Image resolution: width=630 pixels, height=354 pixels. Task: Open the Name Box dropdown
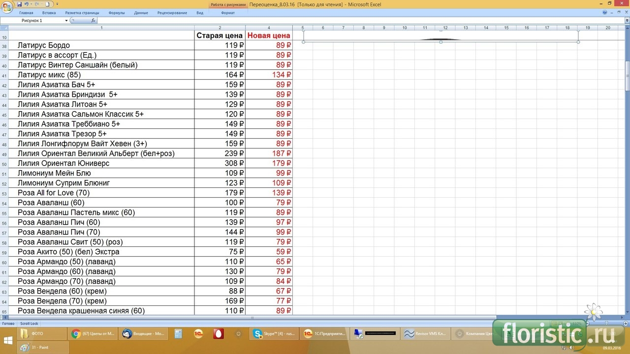click(66, 21)
